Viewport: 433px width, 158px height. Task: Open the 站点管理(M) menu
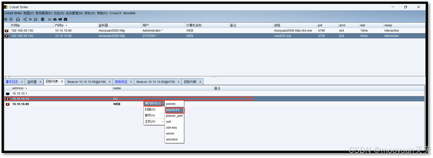(74, 13)
